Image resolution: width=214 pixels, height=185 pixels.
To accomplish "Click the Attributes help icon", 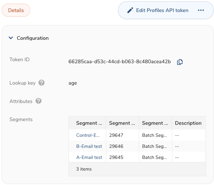I will [x=38, y=101].
